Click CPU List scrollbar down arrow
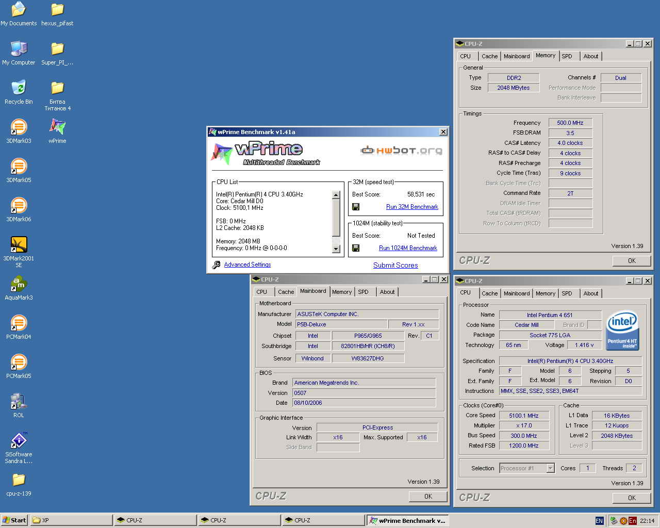 [336, 249]
